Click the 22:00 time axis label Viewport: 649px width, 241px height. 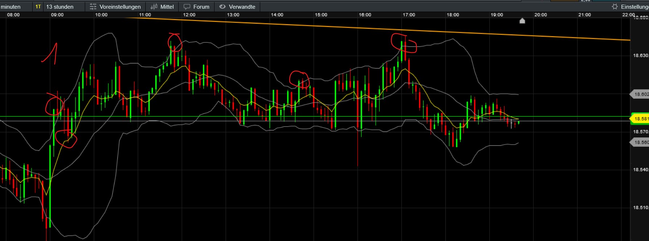pos(629,15)
